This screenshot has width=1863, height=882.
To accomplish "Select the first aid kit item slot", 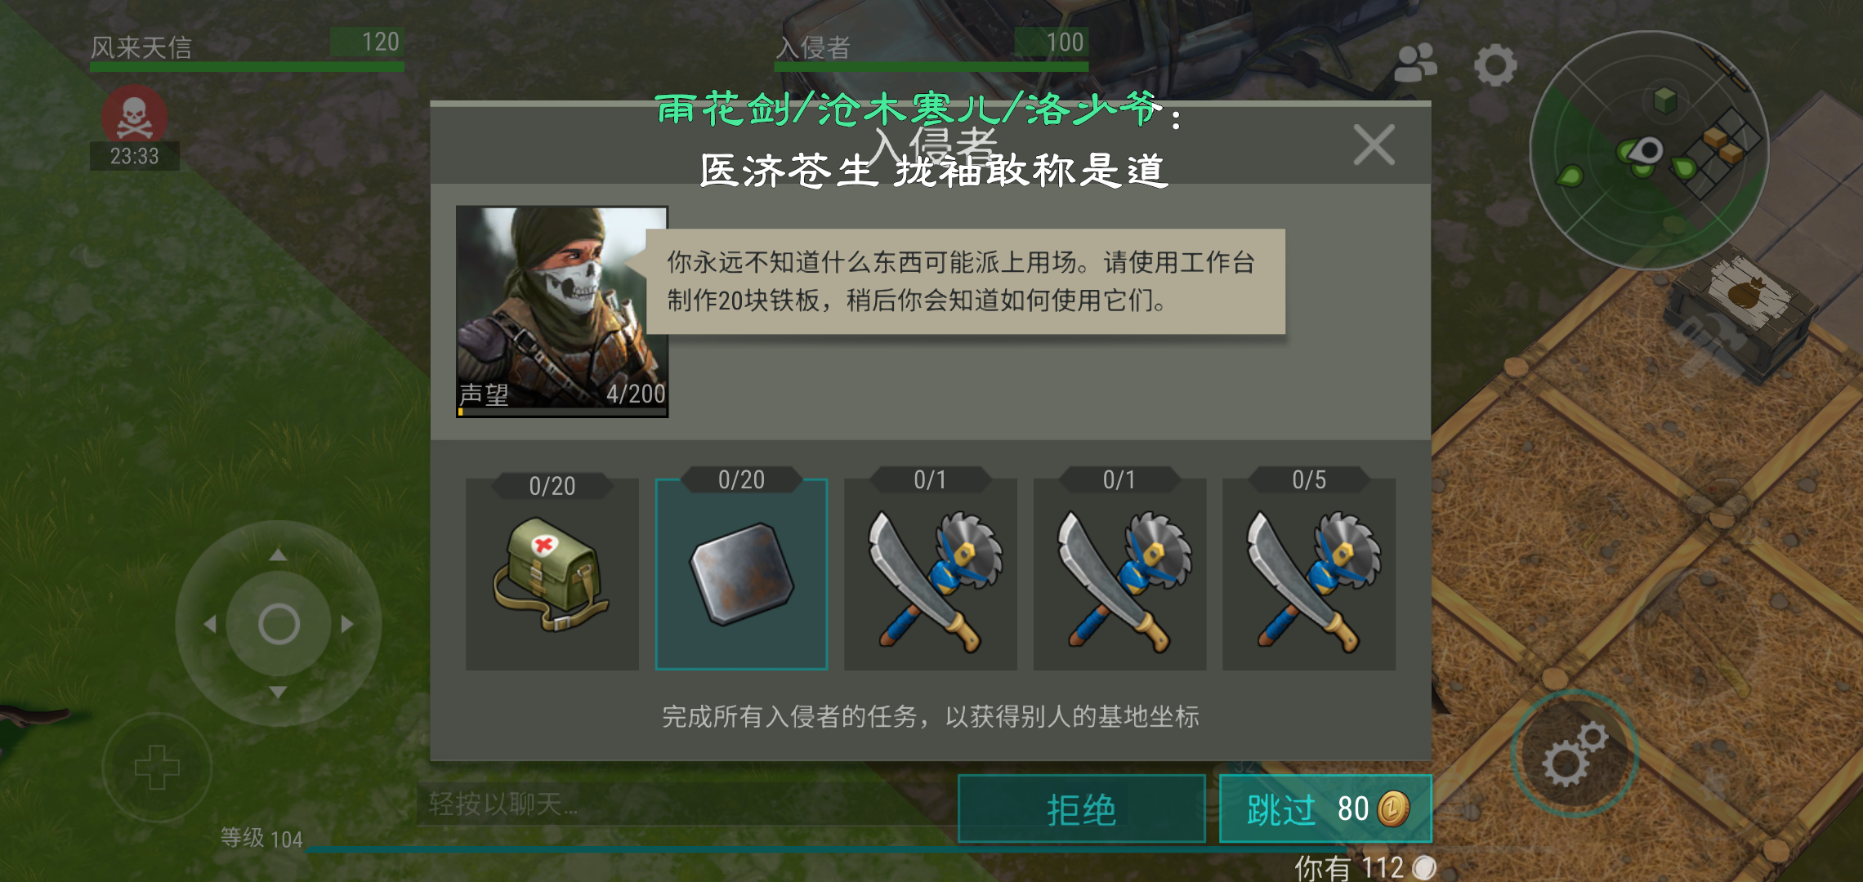I will 552,573.
